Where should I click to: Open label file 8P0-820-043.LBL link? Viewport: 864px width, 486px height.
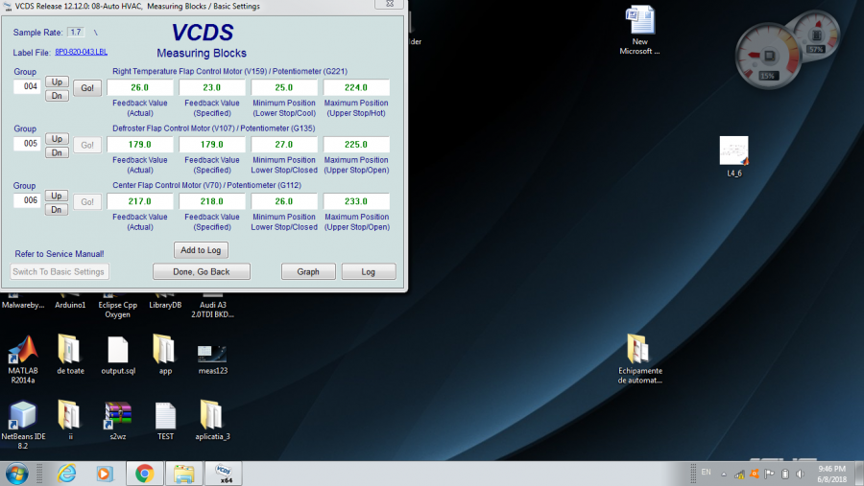82,51
